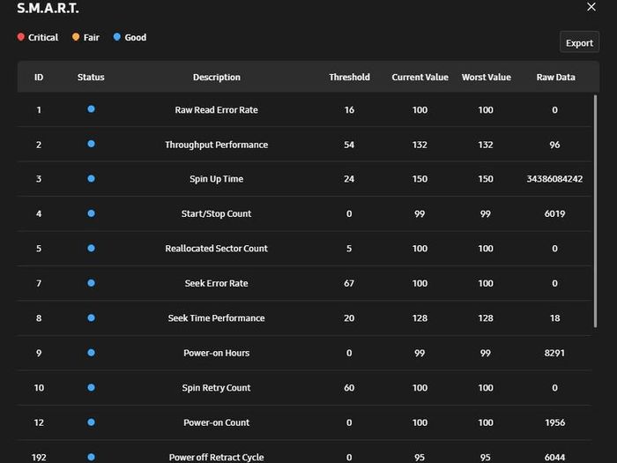Click the Worst Value column header

point(487,78)
